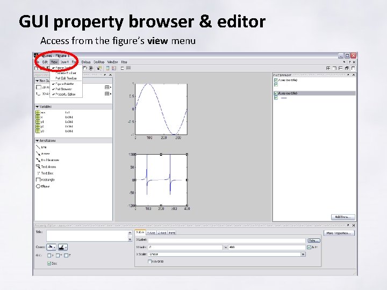The width and height of the screenshot is (387, 290).
Task: Click the Show Plot Tools toolbar icon
Action: pyautogui.click(x=128, y=68)
